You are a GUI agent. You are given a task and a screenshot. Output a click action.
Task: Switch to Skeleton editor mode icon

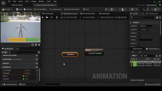pyautogui.click(x=112, y=9)
